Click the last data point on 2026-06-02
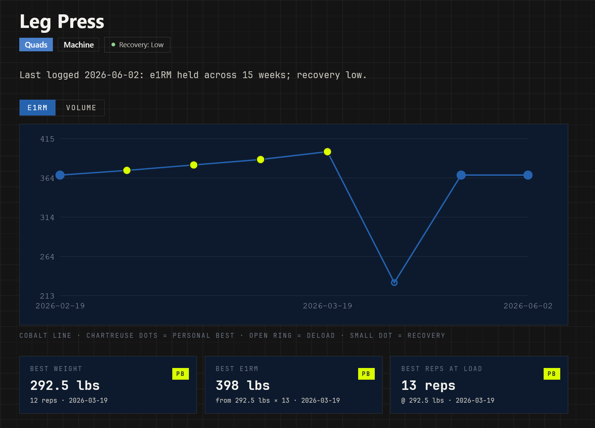Screen dimensions: 595x428 click(x=528, y=175)
